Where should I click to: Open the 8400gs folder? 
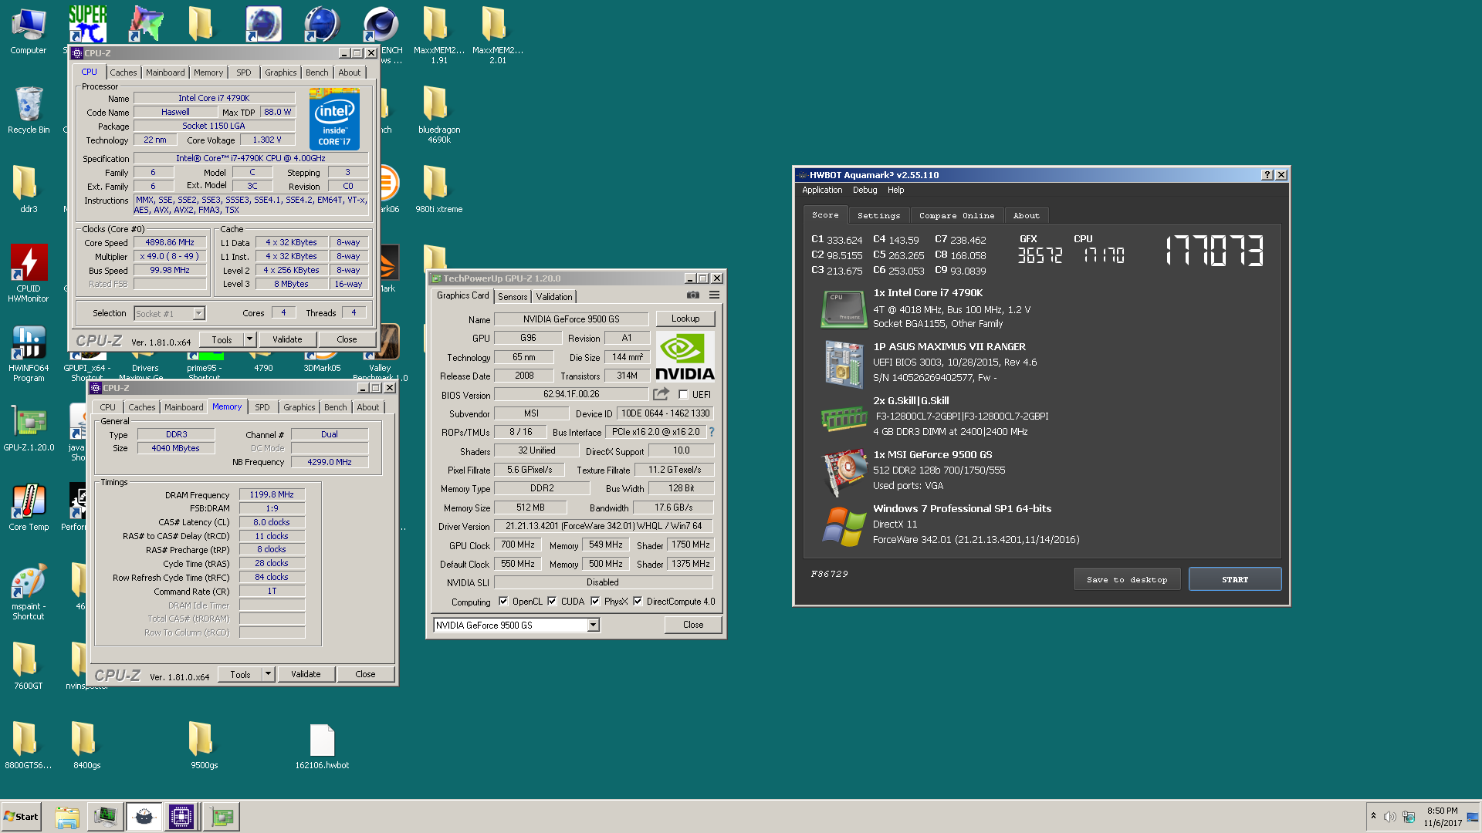point(87,745)
